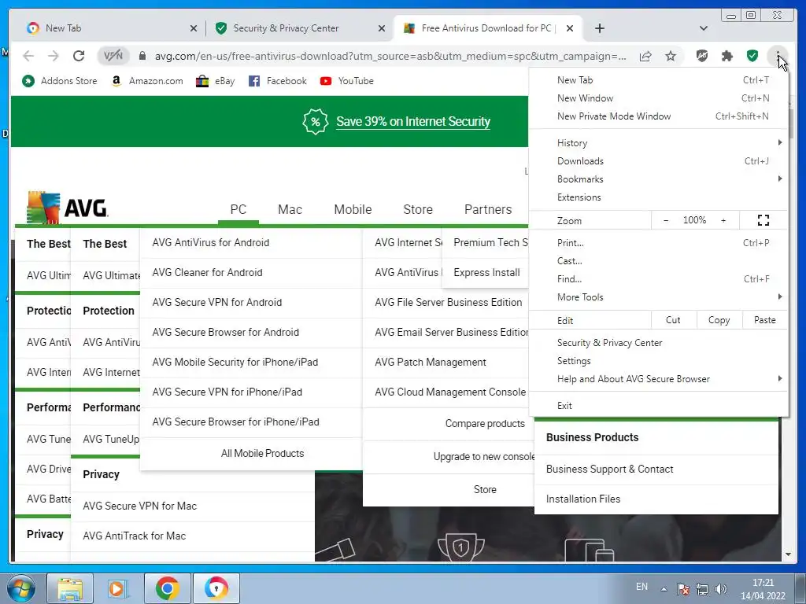The width and height of the screenshot is (806, 604).
Task: Switch to Security & Privacy Center tab
Action: 299,28
